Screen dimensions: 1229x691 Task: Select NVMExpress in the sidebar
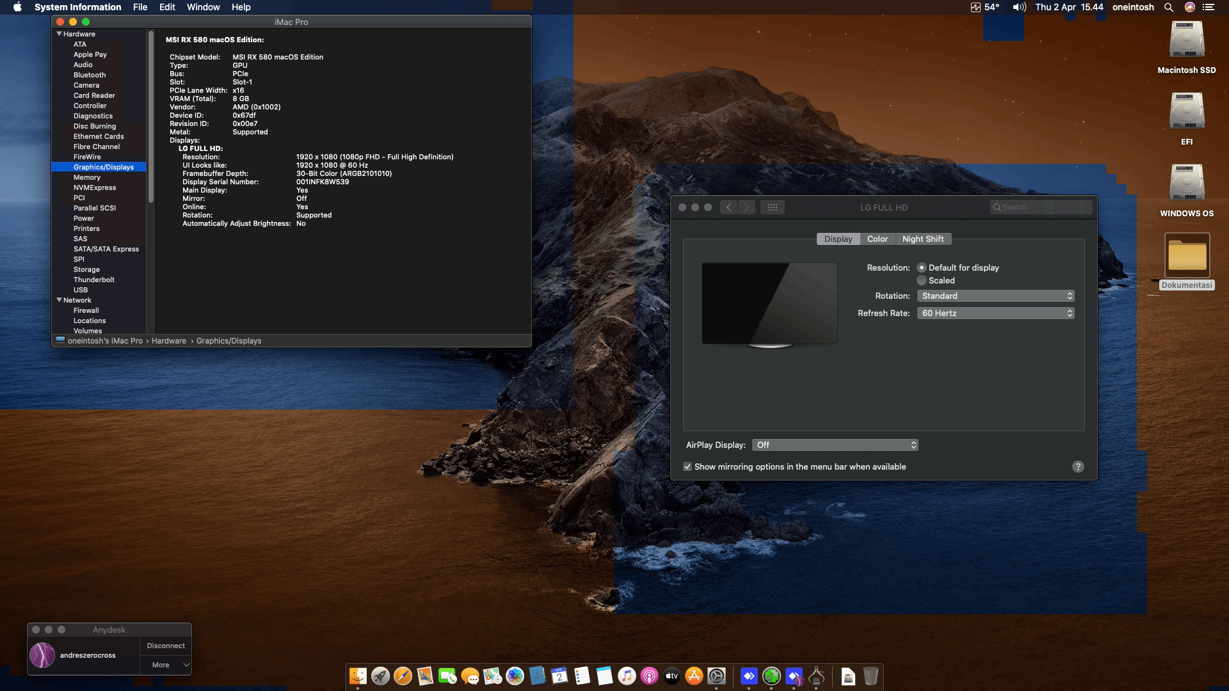(95, 187)
